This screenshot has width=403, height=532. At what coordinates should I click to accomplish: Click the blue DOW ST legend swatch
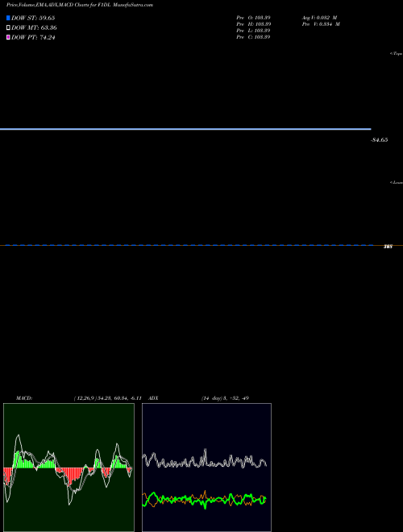point(8,18)
